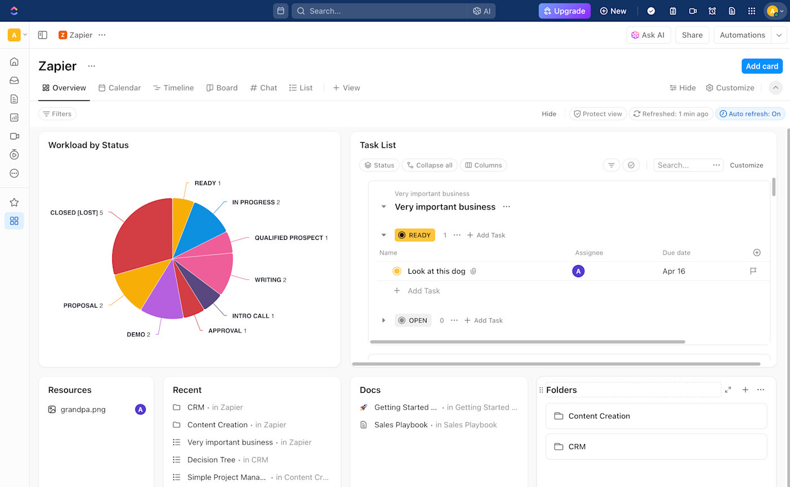Open the Status grouping dropdown

click(x=379, y=165)
